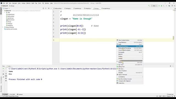Click Run with Coverage toolbar icon
The image size is (176, 99).
[164, 6]
